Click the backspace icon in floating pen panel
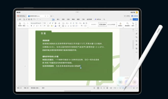 135,82
